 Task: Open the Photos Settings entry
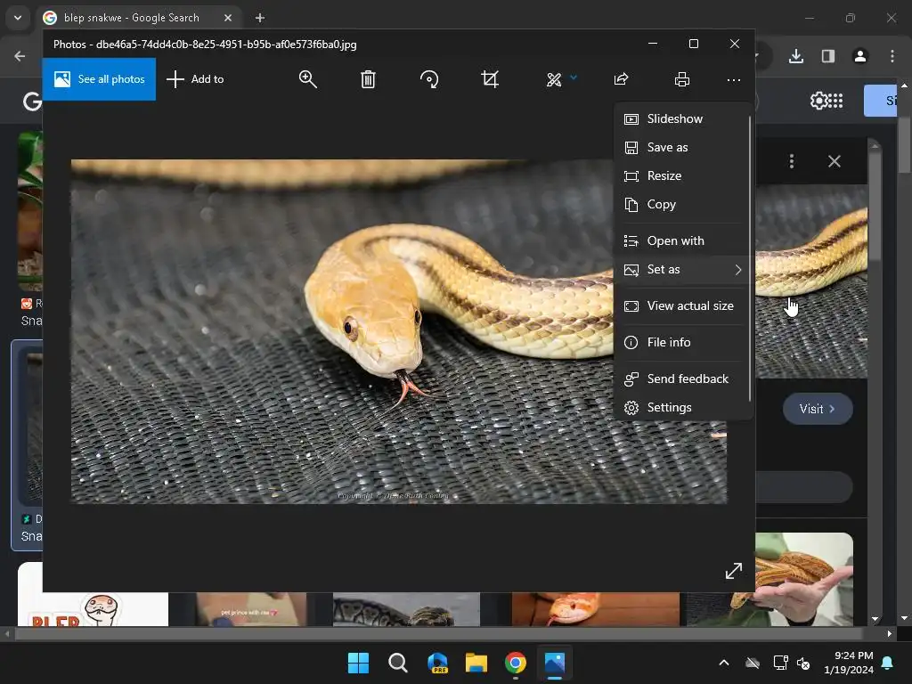coord(669,407)
